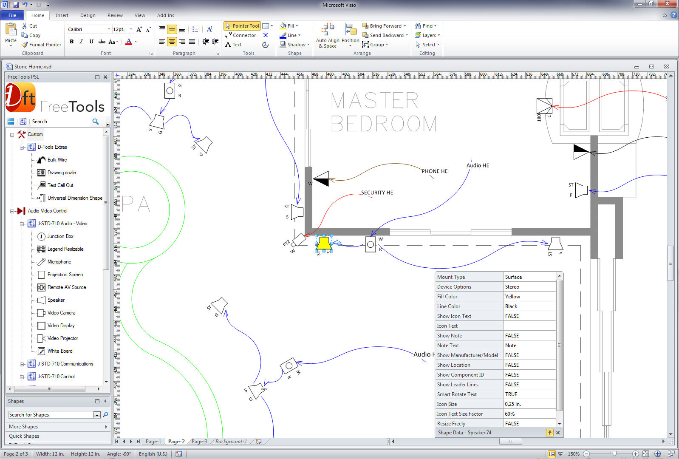Screen dimensions: 679x459
Task: Expand the J-STD-710 Communications node
Action: pos(22,364)
